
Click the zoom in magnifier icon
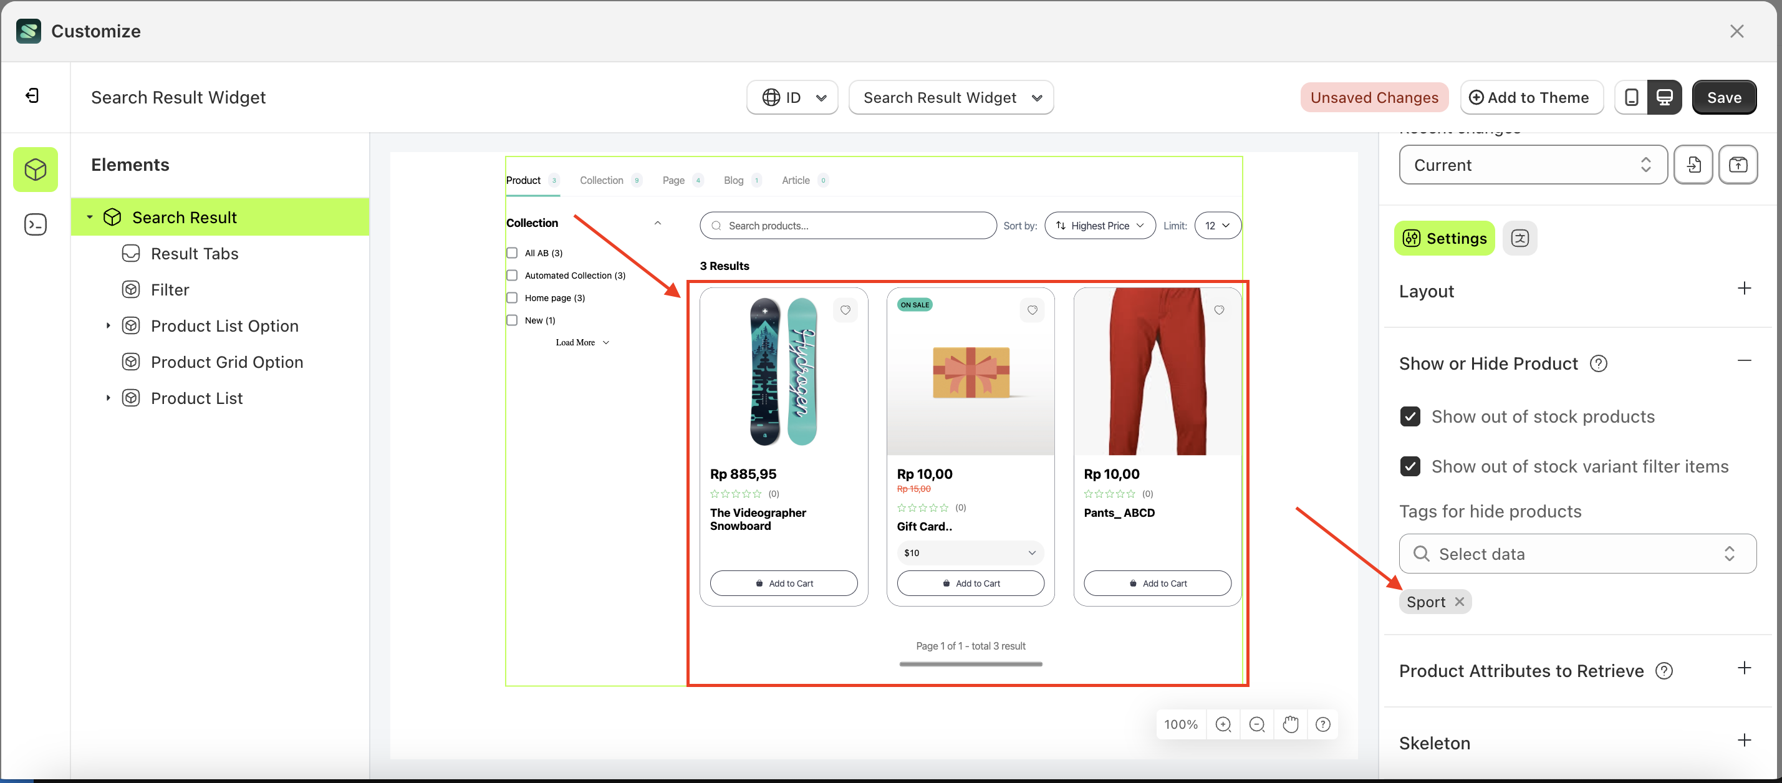point(1223,724)
